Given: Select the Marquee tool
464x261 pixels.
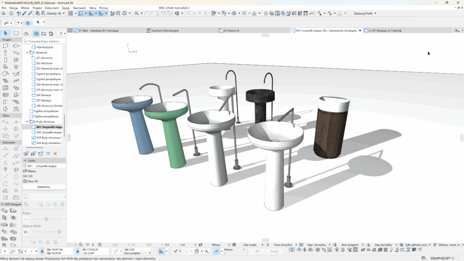Looking at the screenshot, I should point(16,33).
